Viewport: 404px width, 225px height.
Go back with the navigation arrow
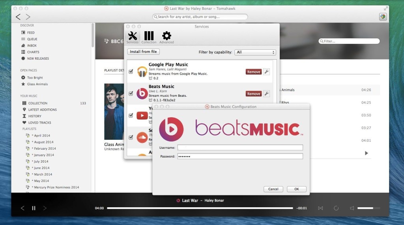point(18,17)
